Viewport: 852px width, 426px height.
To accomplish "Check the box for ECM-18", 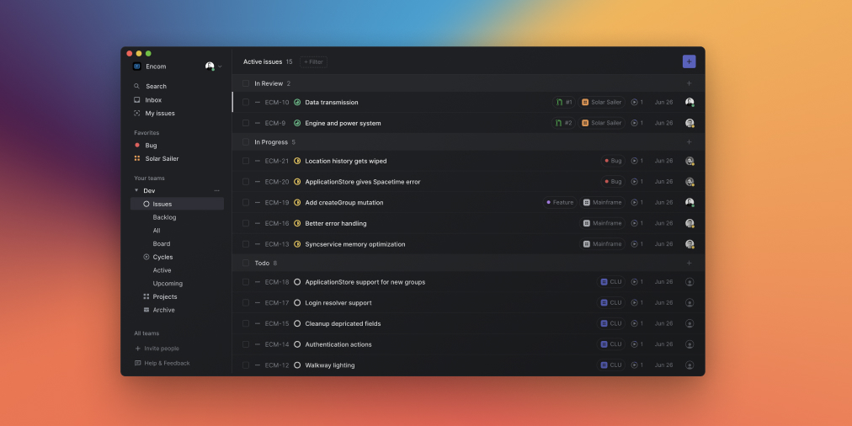I will pyautogui.click(x=246, y=282).
